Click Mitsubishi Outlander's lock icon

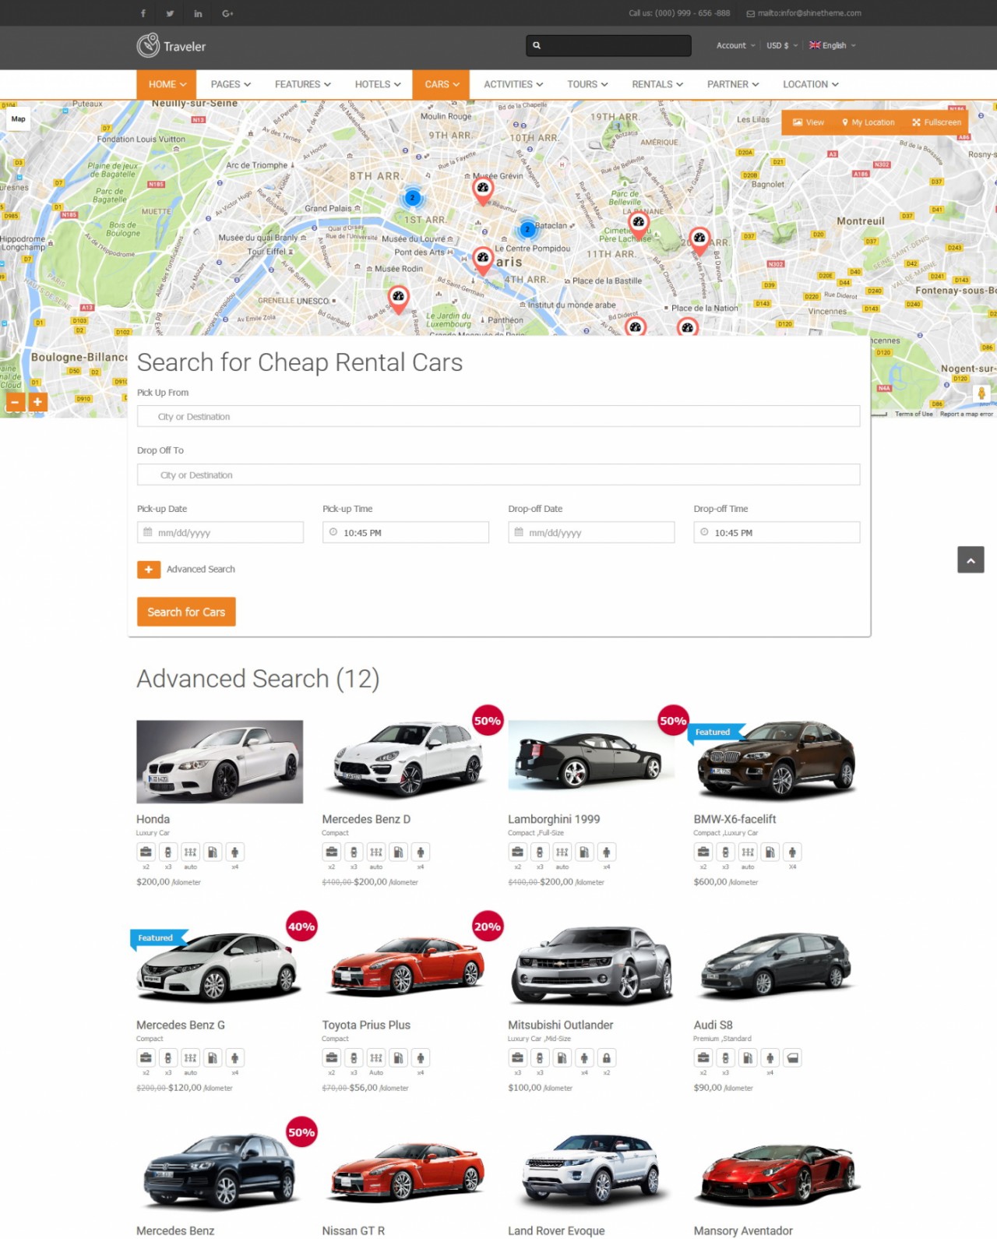click(x=607, y=1057)
